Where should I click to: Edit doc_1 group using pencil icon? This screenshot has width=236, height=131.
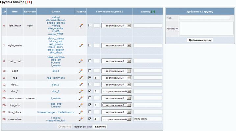[x=81, y=85]
